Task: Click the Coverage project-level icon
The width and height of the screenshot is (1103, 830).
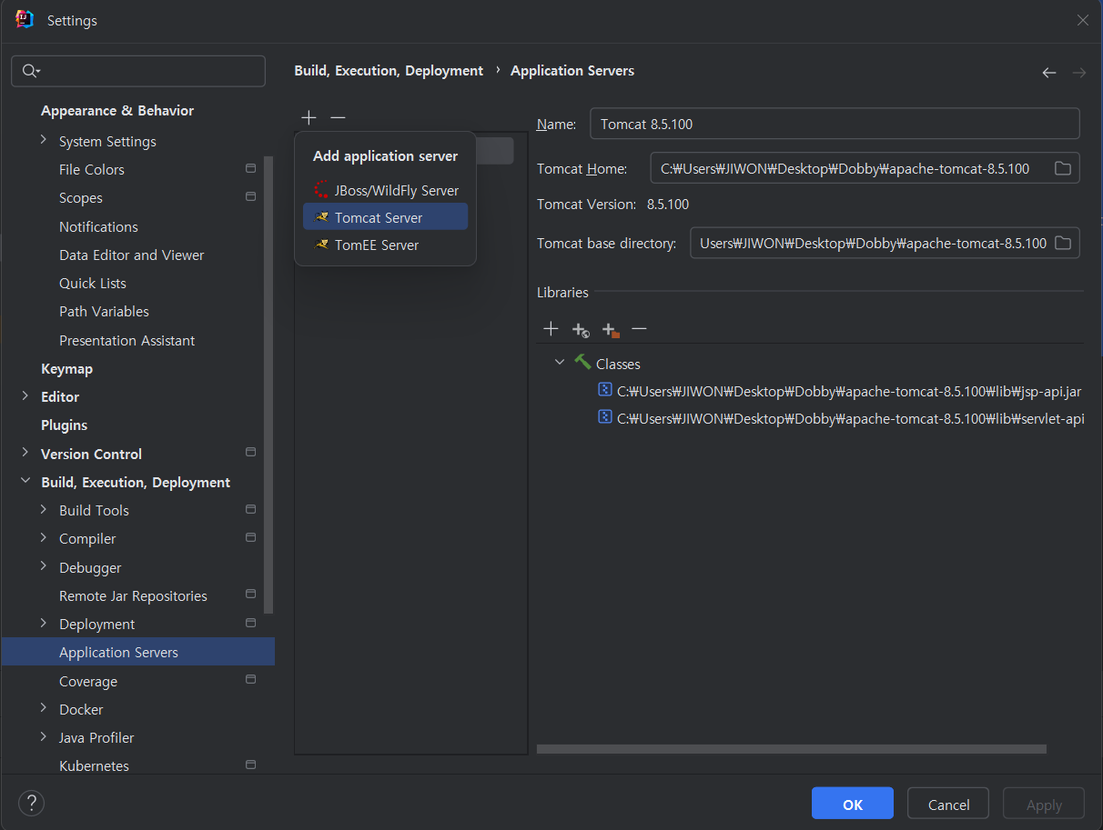Action: click(251, 679)
